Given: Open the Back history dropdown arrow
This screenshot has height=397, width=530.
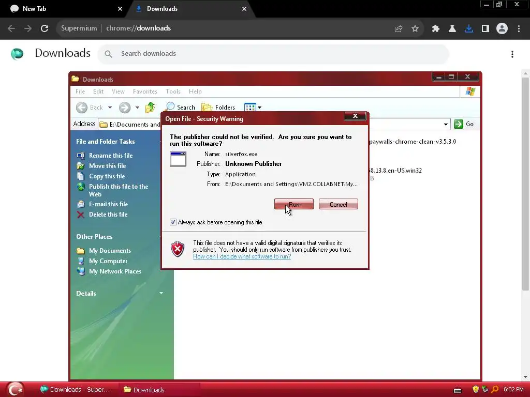Looking at the screenshot, I should coord(110,108).
